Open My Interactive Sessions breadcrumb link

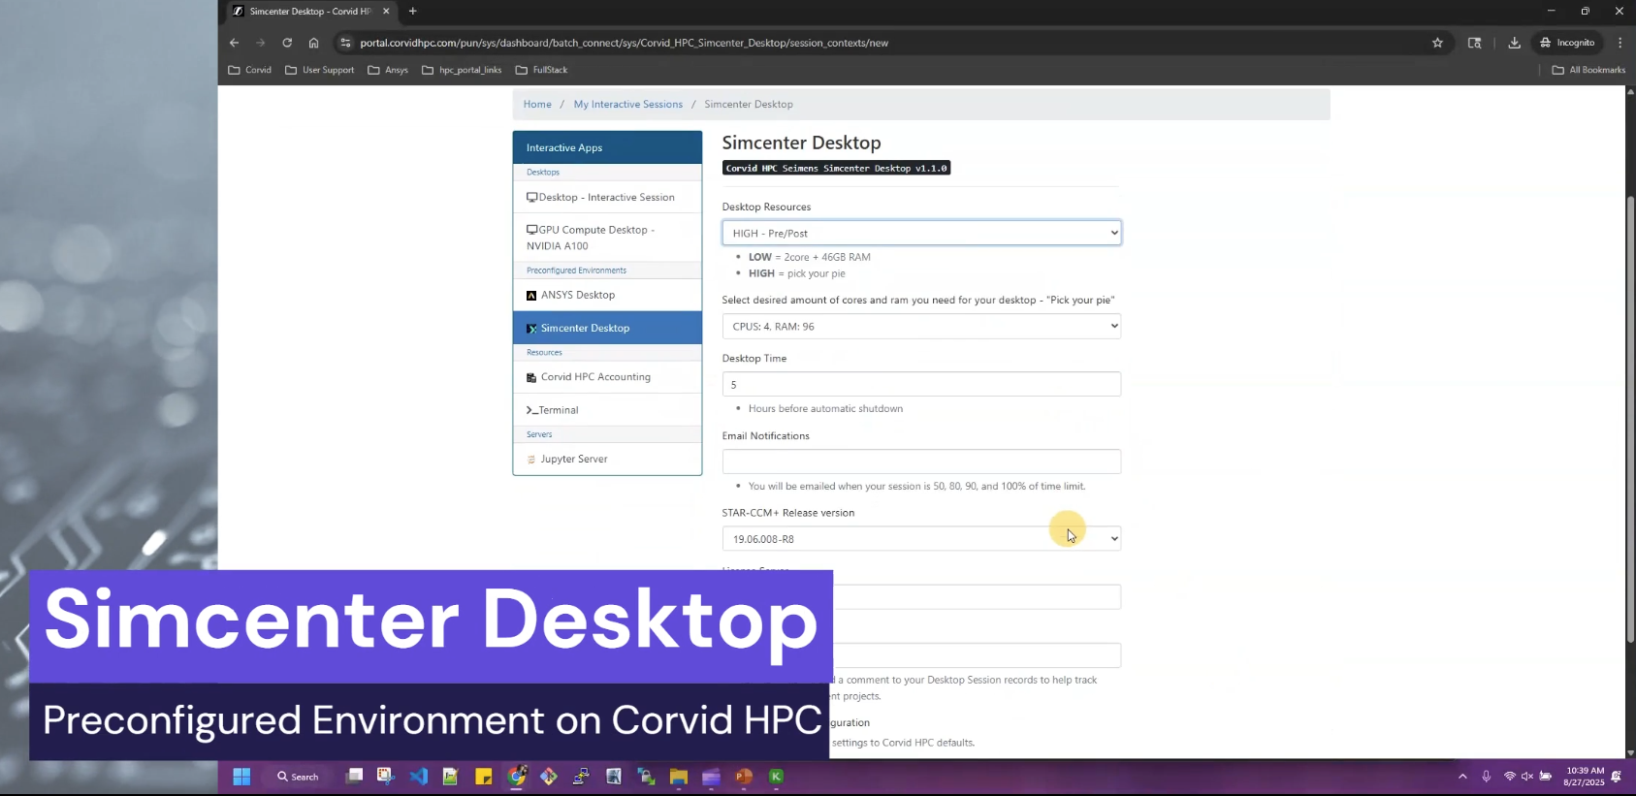point(627,105)
